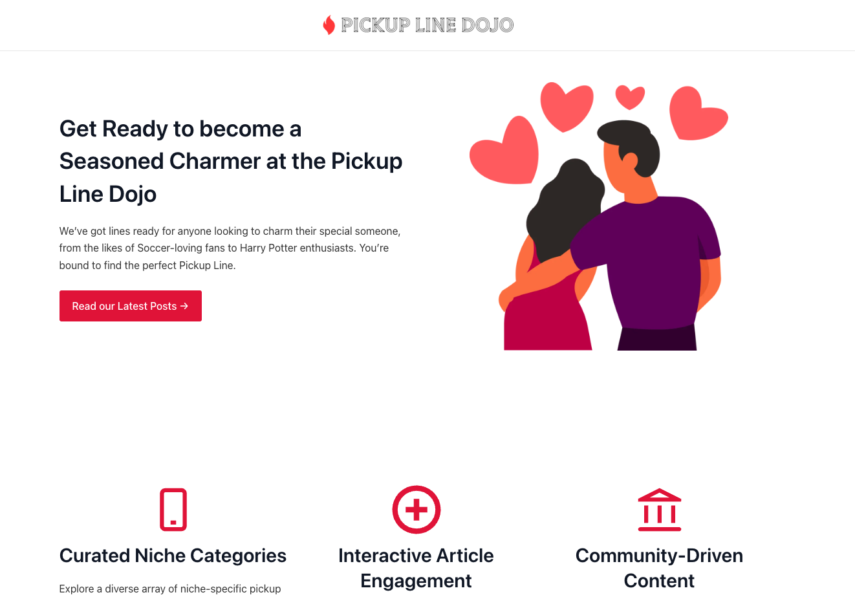This screenshot has width=855, height=597.
Task: Click the rightmost pink heart
Action: pyautogui.click(x=698, y=113)
